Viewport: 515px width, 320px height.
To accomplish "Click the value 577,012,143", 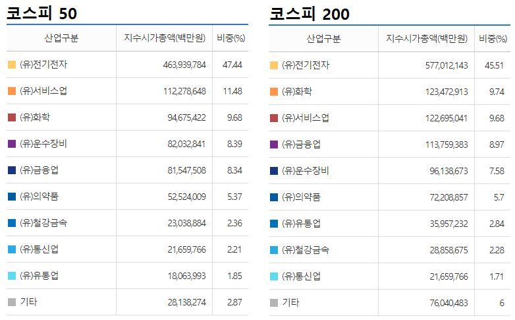I will click(447, 65).
